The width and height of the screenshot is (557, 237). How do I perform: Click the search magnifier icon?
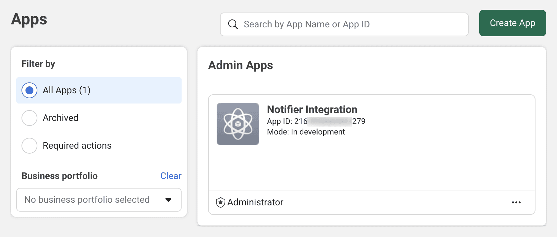point(233,24)
